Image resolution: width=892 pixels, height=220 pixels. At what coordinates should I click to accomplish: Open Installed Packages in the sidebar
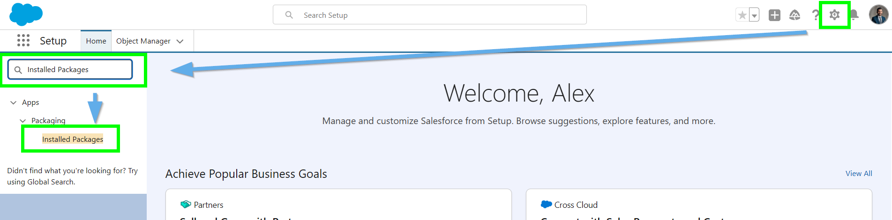pos(73,139)
